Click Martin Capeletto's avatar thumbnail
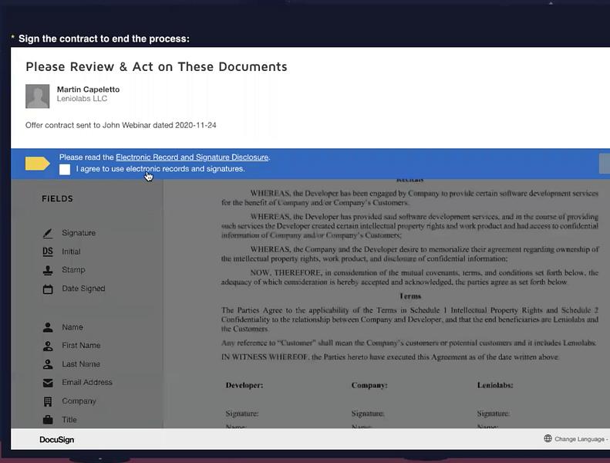This screenshot has width=610, height=463. coord(37,96)
